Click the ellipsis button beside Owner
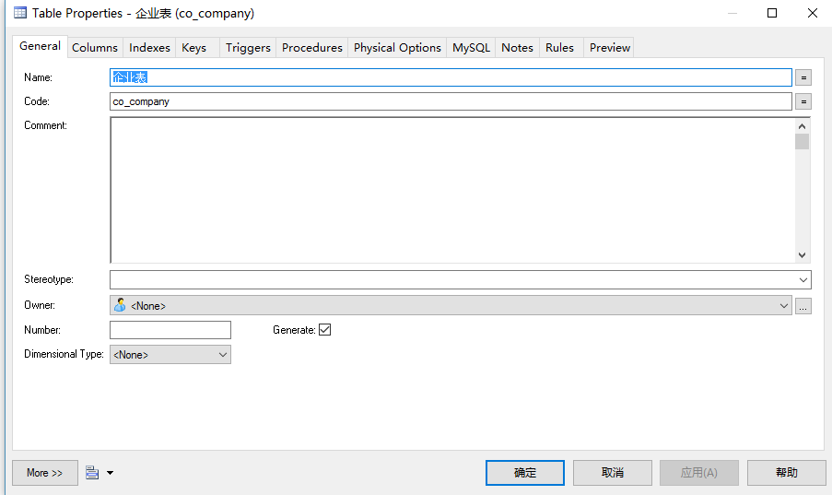Screen dimensions: 832x495 pos(803,306)
